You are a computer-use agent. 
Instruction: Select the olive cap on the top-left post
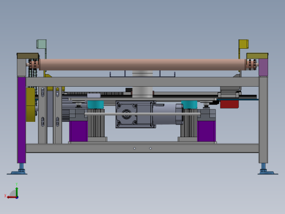pos(28,56)
